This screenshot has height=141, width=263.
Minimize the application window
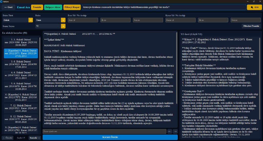tap(248, 2)
